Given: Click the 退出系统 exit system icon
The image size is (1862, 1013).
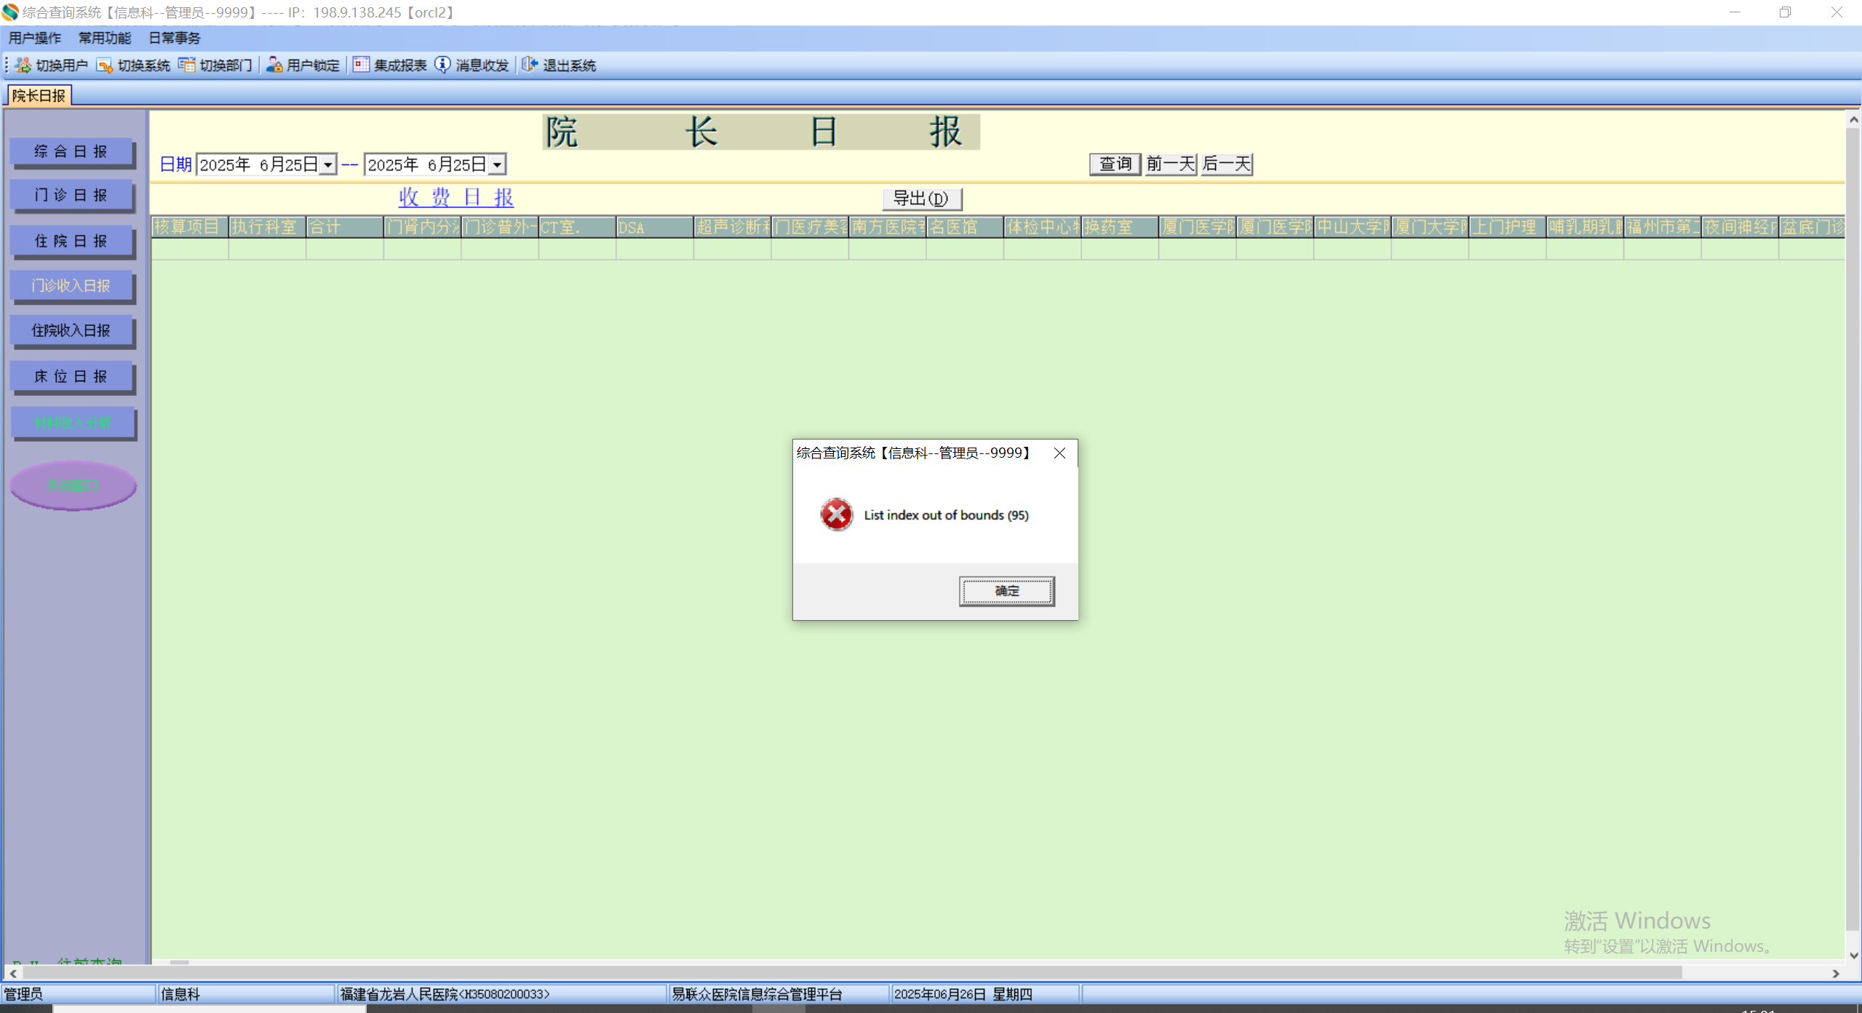Looking at the screenshot, I should (530, 65).
